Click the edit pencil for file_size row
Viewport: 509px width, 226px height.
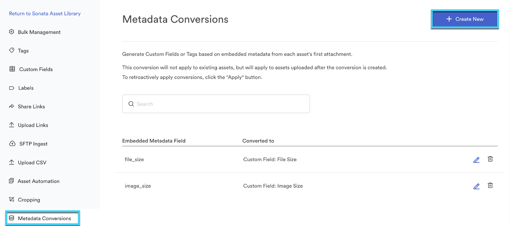click(476, 160)
